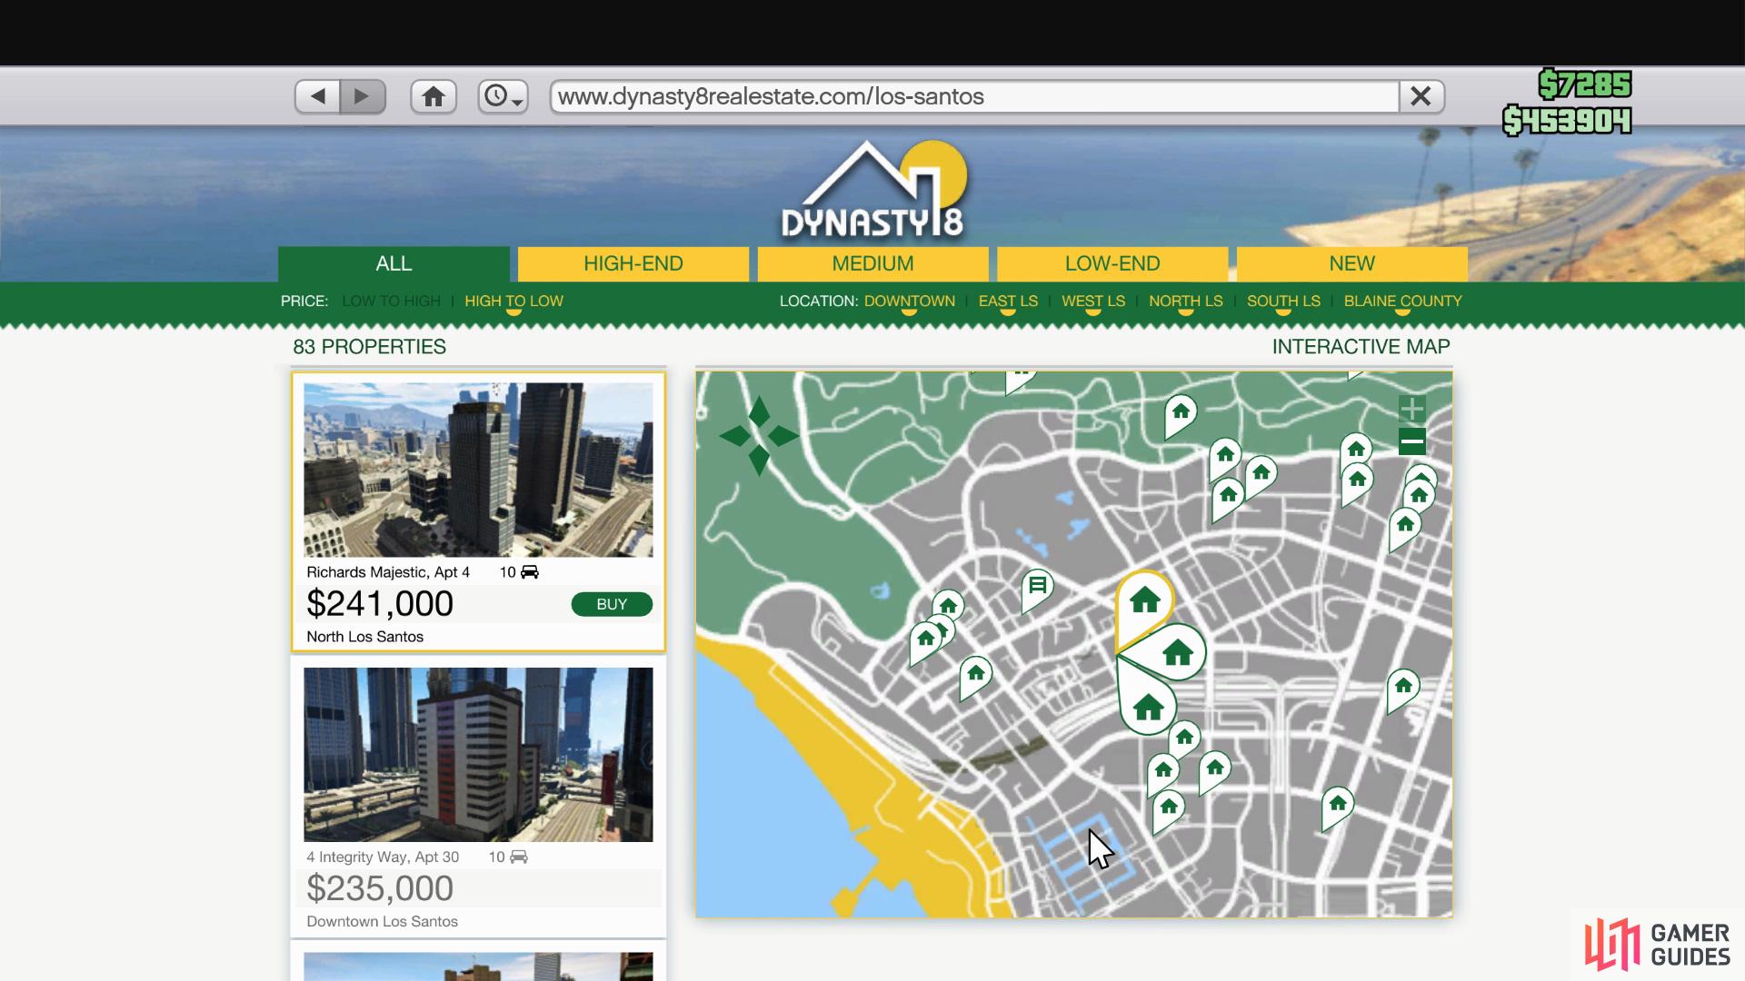Filter location by BLAINE COUNTY
Image resolution: width=1745 pixels, height=981 pixels.
(x=1402, y=301)
